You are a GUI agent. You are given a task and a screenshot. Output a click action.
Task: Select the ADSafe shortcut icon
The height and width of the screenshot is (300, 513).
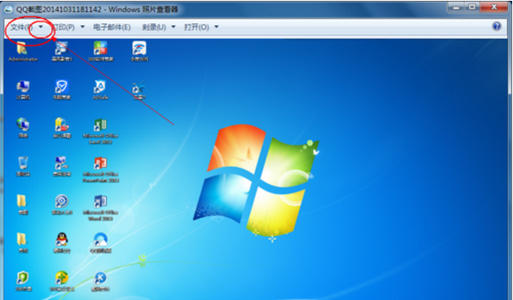coord(100,90)
